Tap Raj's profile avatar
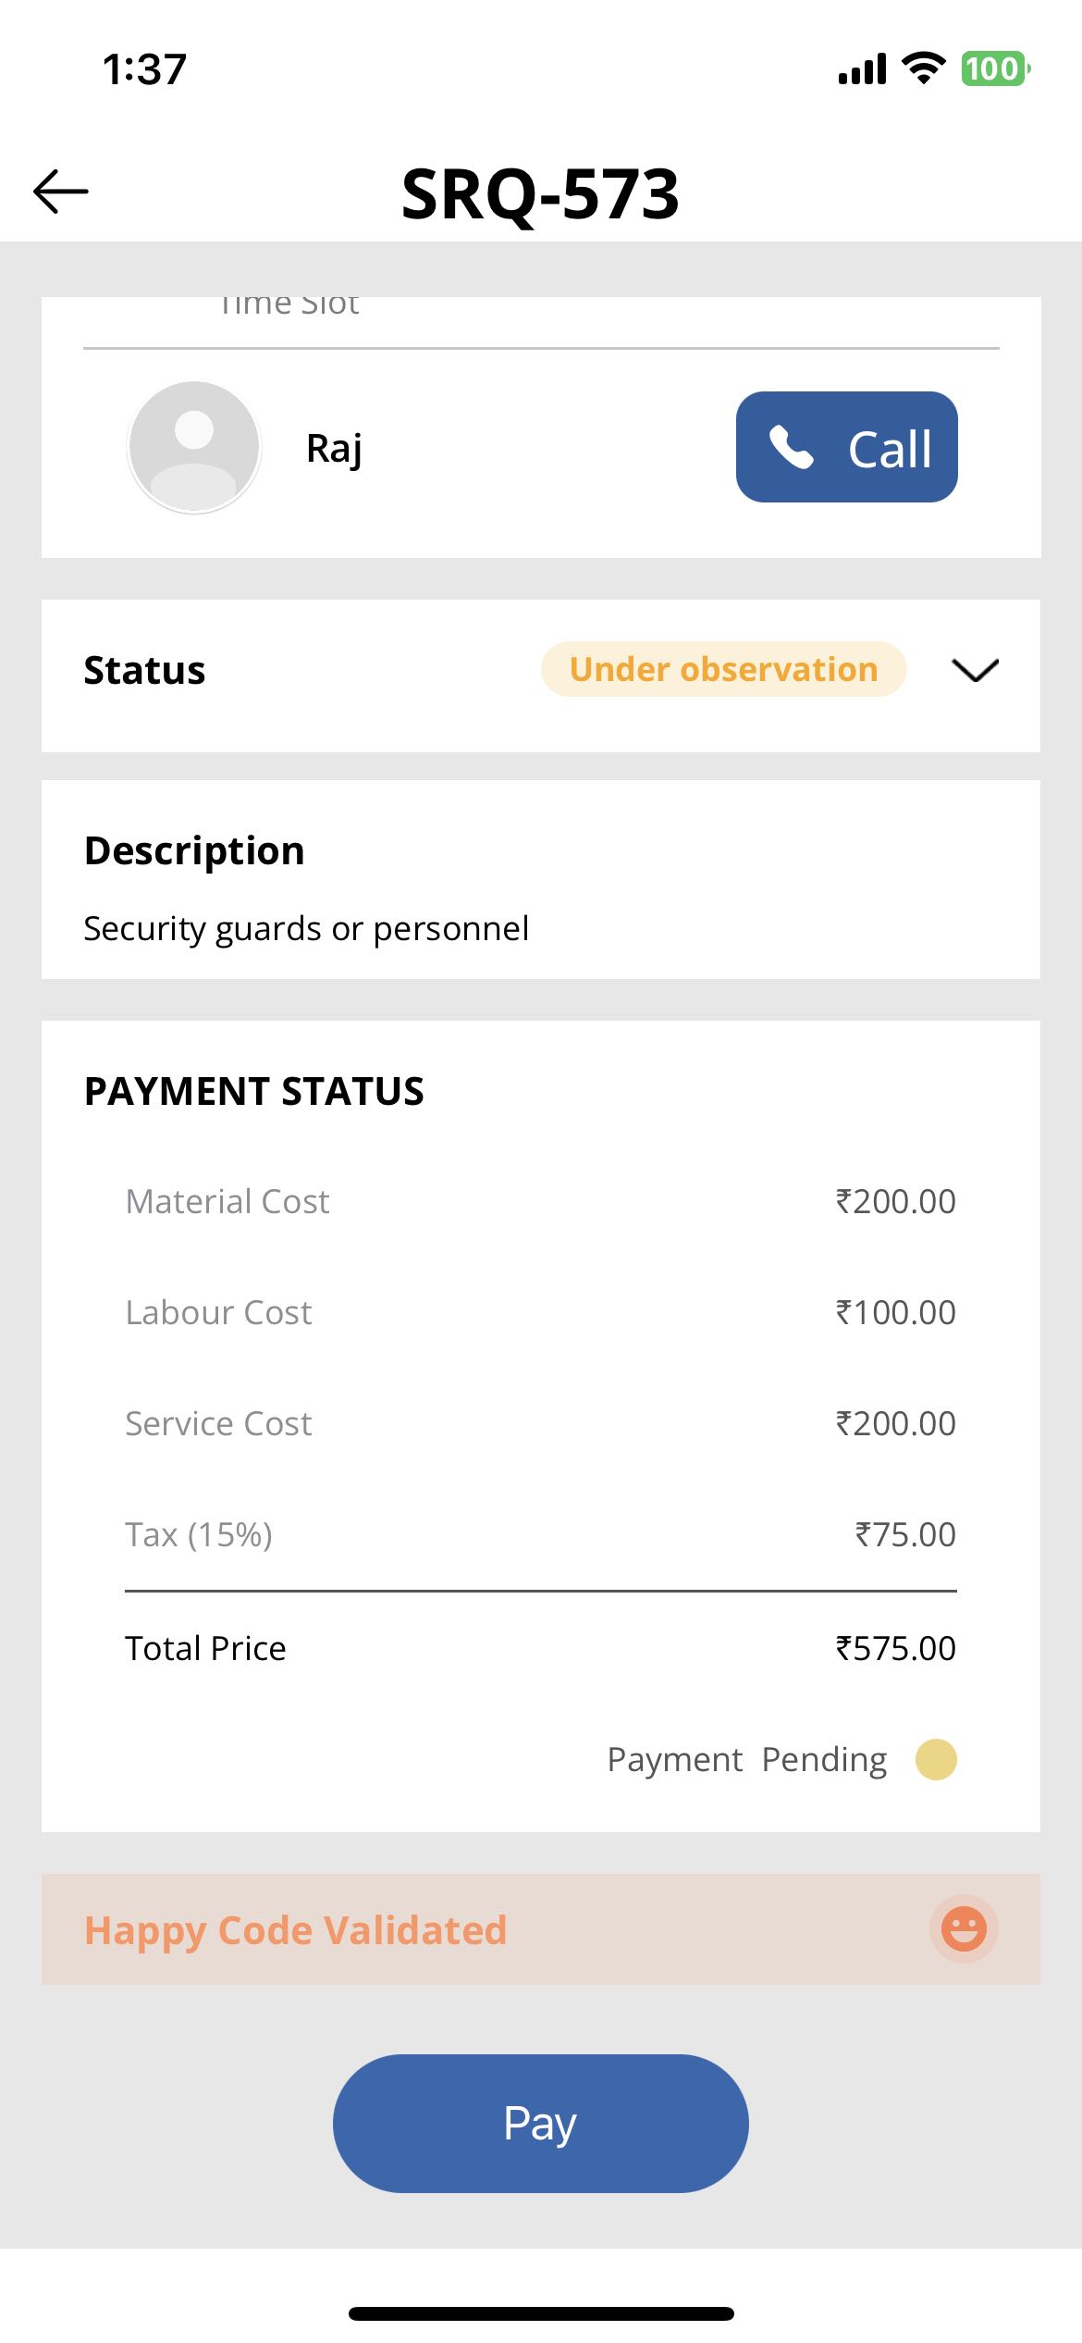 coord(194,447)
